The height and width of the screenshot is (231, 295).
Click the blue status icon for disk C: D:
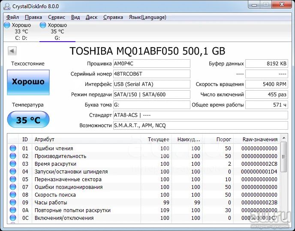coord(7,25)
